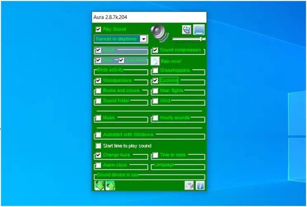Viewport: 307px width, 207px height.
Task: Uncheck the Change Aura checkbox
Action: (98, 155)
